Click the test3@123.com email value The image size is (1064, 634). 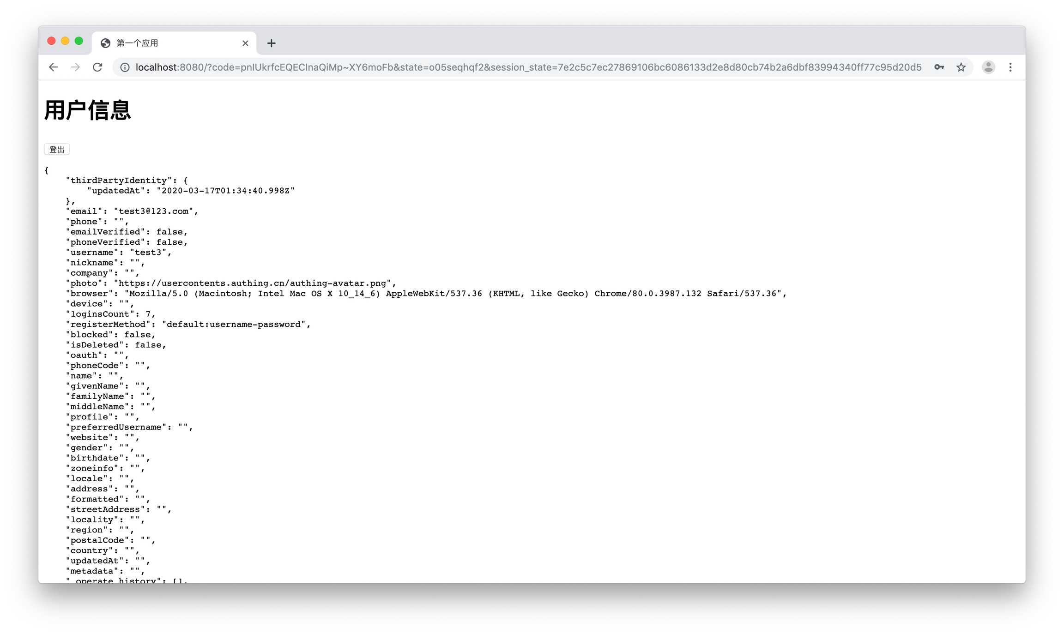[154, 211]
